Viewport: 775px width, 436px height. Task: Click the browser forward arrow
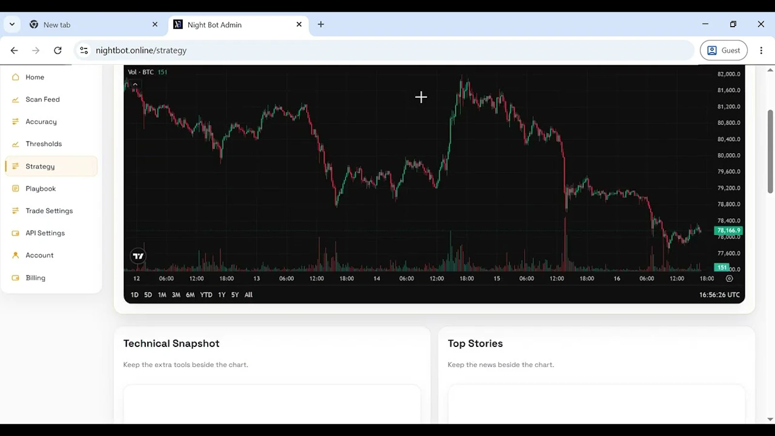36,50
